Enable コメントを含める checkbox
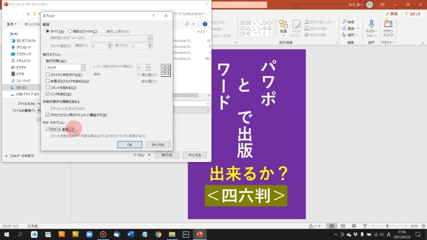The height and width of the screenshot is (240, 427). point(47,87)
